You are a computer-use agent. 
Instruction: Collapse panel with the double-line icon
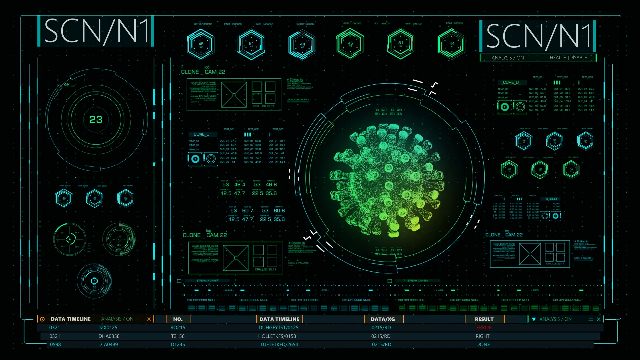[591, 319]
